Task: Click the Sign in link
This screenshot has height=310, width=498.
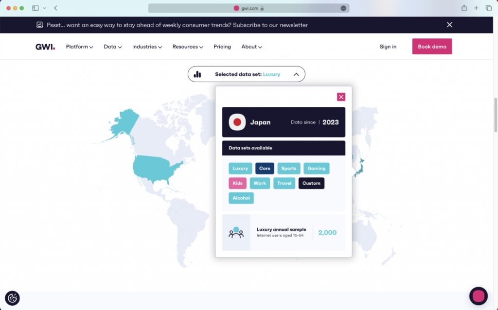Action: pos(388,46)
